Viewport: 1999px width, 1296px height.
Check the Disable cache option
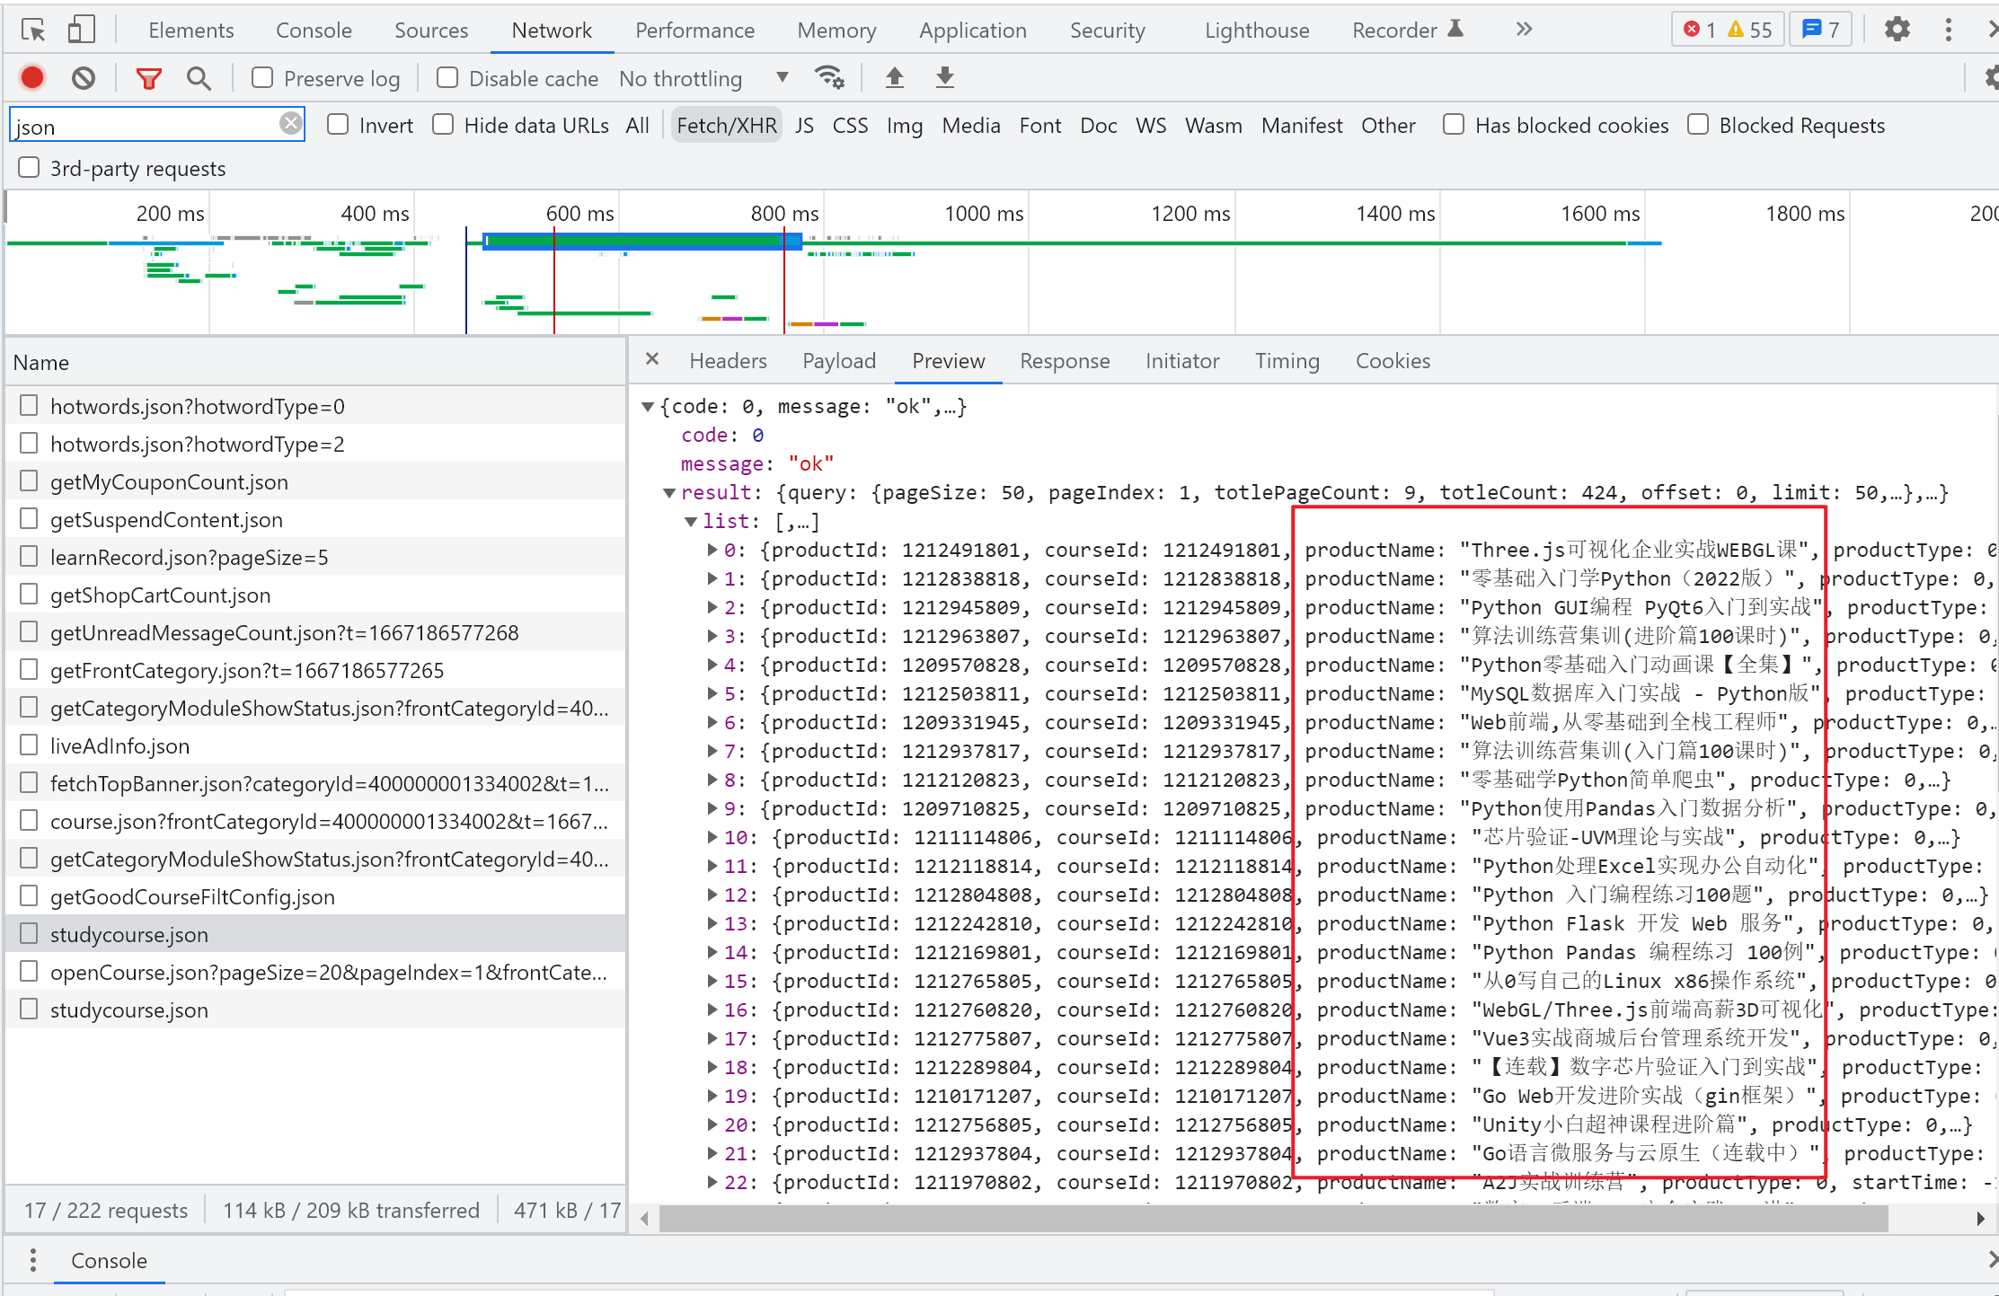click(x=447, y=78)
